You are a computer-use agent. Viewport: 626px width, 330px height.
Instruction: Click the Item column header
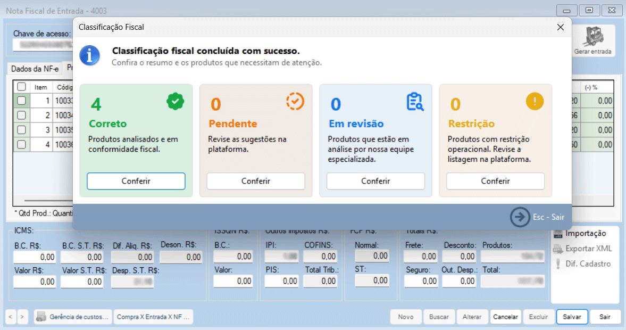(41, 87)
